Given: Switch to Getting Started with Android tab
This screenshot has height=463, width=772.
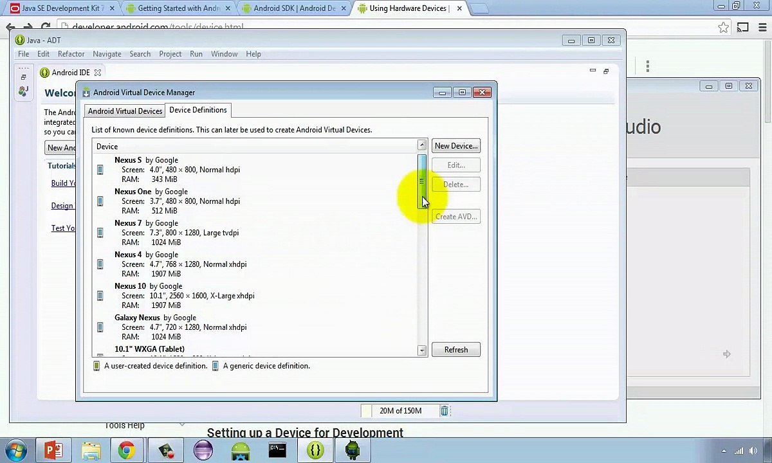Looking at the screenshot, I should [178, 8].
